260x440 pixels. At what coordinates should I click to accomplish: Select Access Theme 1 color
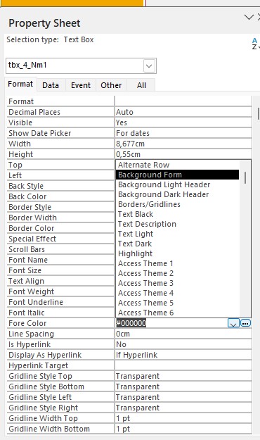click(x=177, y=263)
